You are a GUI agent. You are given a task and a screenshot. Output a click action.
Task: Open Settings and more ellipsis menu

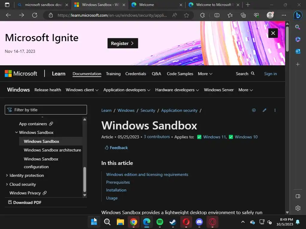point(284,15)
